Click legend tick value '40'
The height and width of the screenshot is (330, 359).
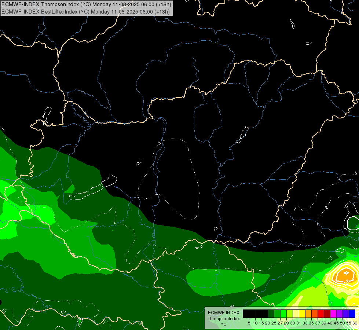tap(330, 323)
